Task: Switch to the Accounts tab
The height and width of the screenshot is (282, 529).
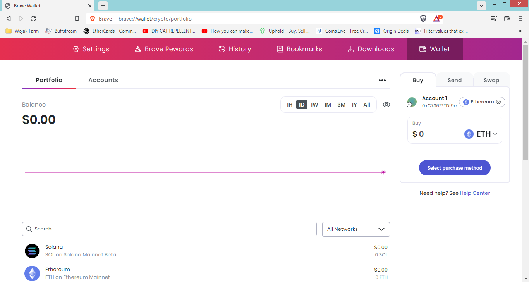Action: pyautogui.click(x=103, y=80)
